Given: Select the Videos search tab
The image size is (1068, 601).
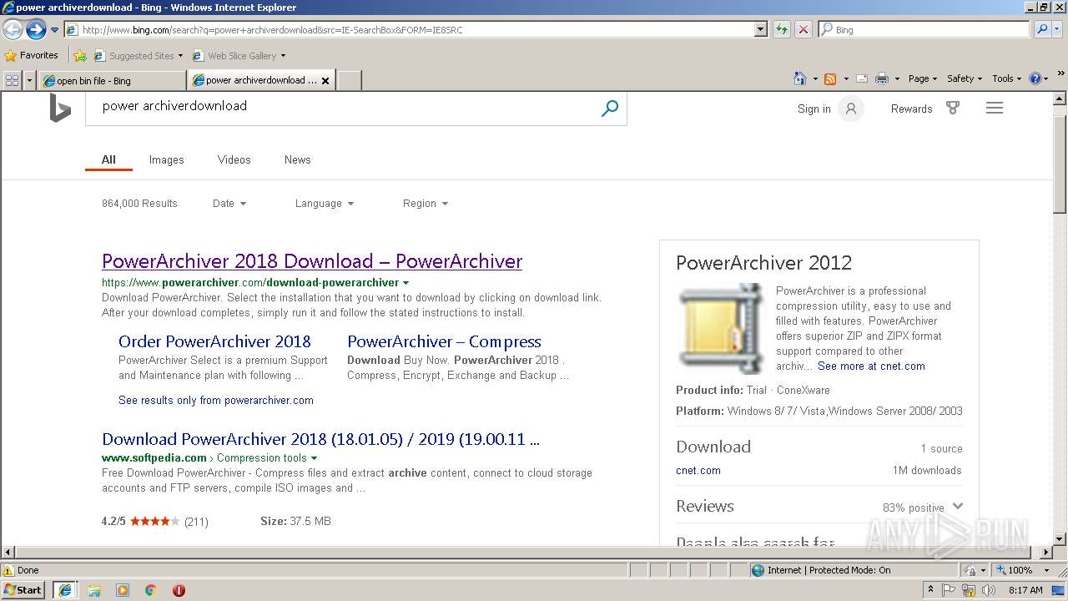Looking at the screenshot, I should tap(234, 159).
